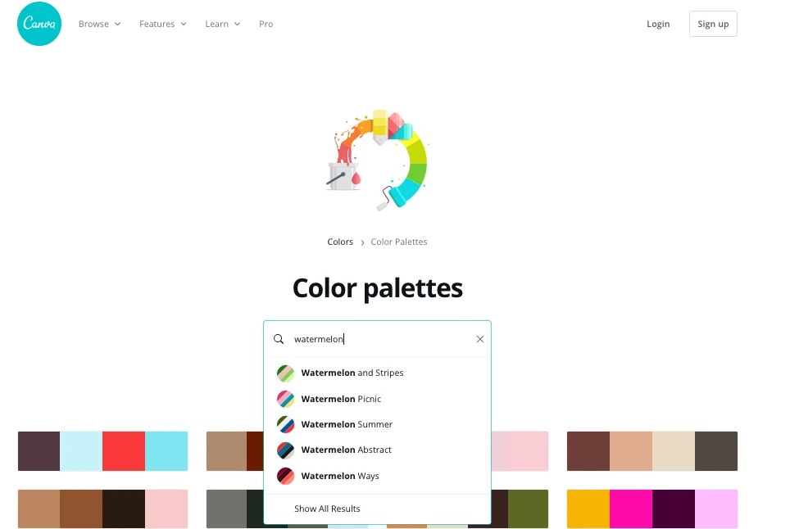Click the Colors breadcrumb link
Screen dimensions: 790x529
click(x=340, y=242)
